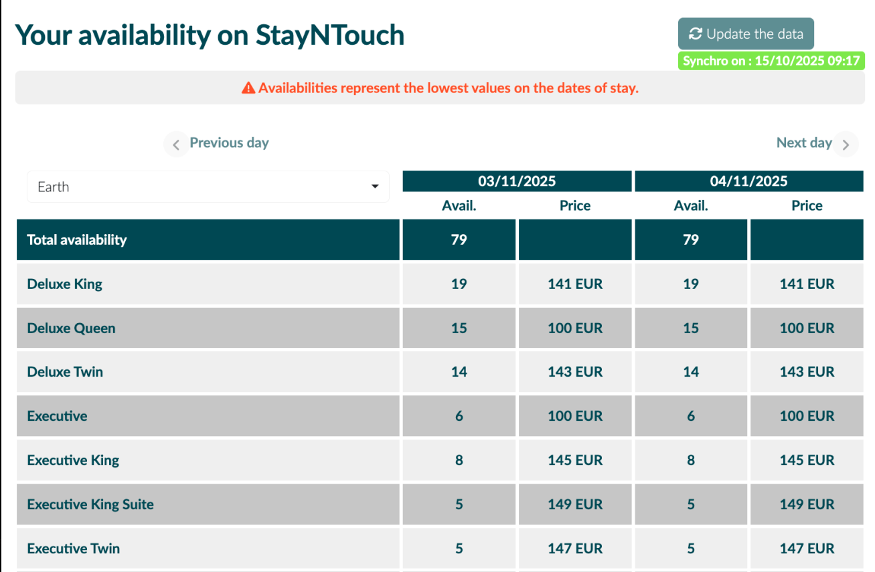Click the availability warning message banner
The height and width of the screenshot is (572, 875).
(440, 88)
